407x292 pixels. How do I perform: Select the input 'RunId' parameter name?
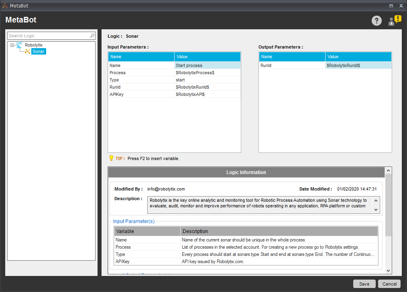141,87
